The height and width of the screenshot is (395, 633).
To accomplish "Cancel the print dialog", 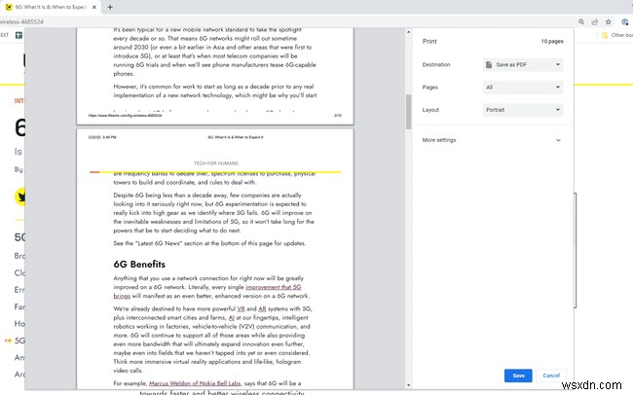I will tap(551, 376).
